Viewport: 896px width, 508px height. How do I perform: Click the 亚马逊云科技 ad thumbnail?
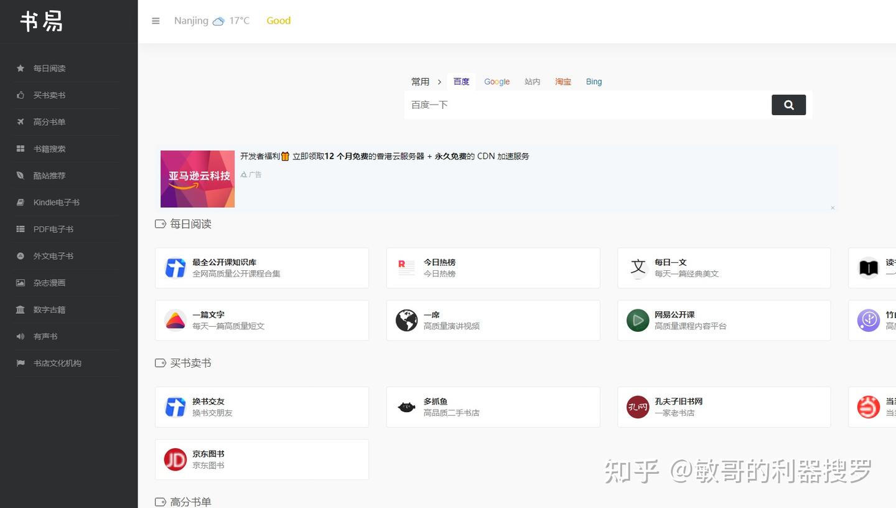click(197, 179)
